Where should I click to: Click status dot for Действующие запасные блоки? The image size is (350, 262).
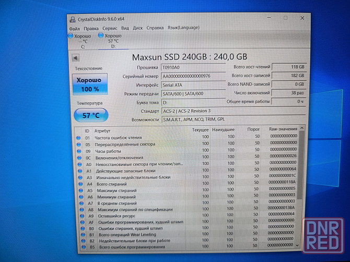pyautogui.click(x=80, y=171)
